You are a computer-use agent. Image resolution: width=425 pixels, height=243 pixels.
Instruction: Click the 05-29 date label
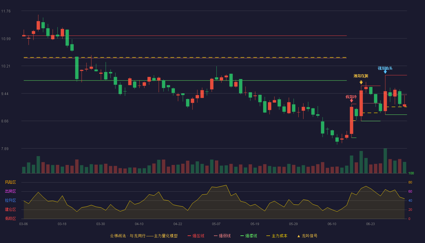point(293,224)
